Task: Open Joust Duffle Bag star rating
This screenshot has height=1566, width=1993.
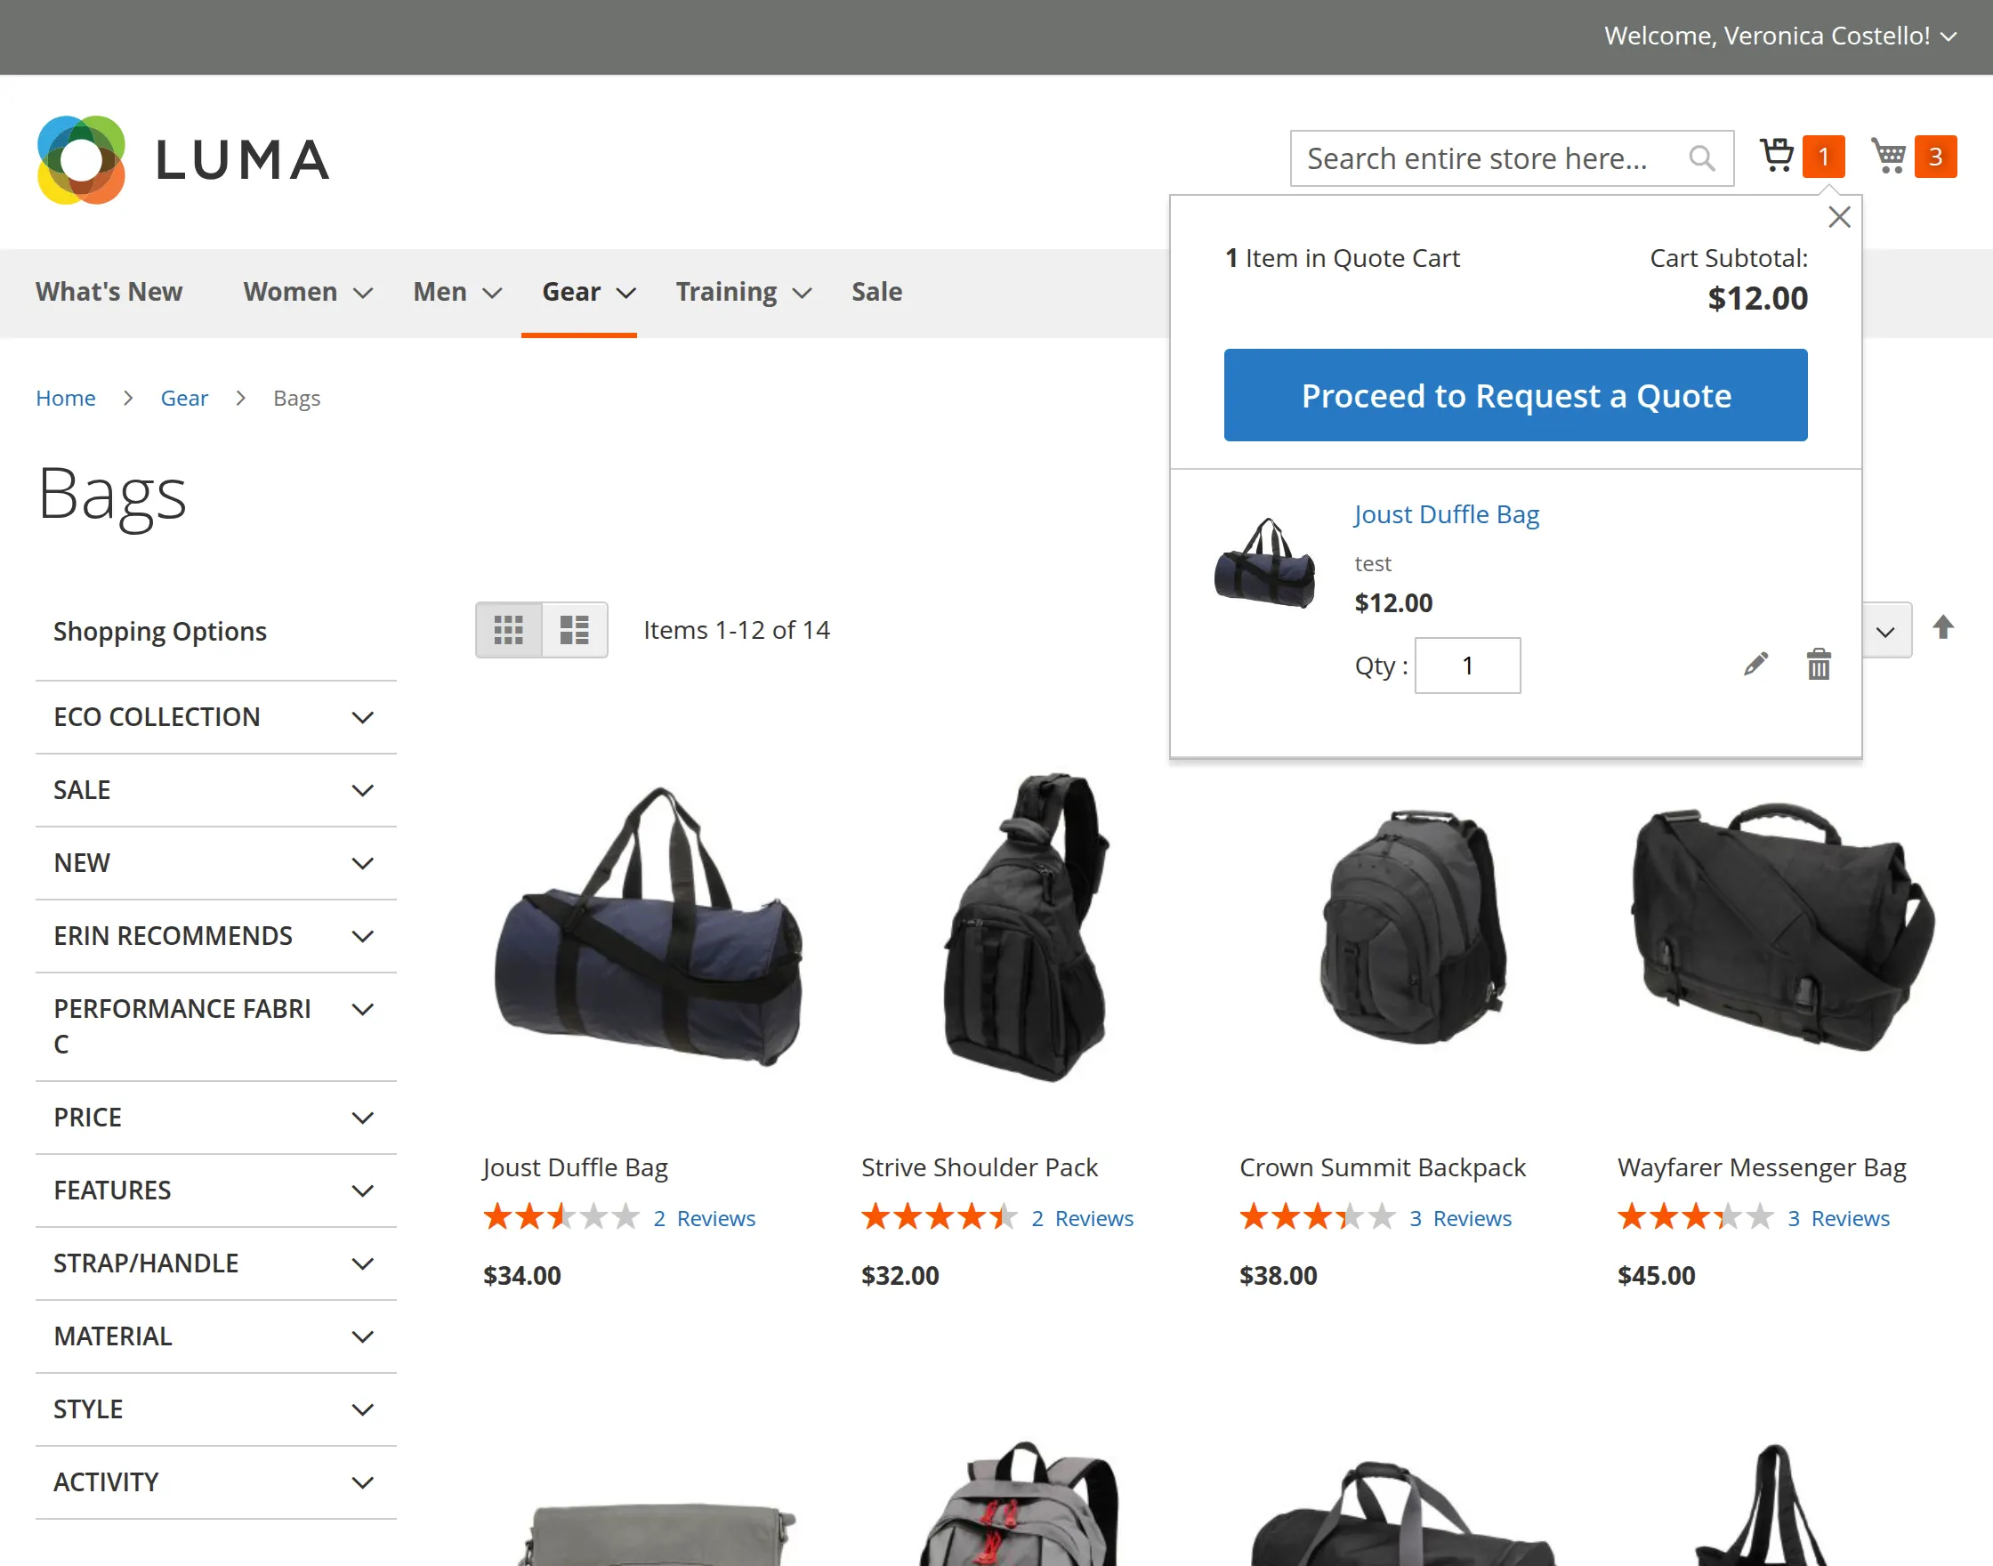Action: coord(561,1217)
